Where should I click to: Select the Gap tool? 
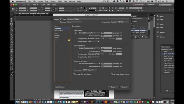coord(11,24)
